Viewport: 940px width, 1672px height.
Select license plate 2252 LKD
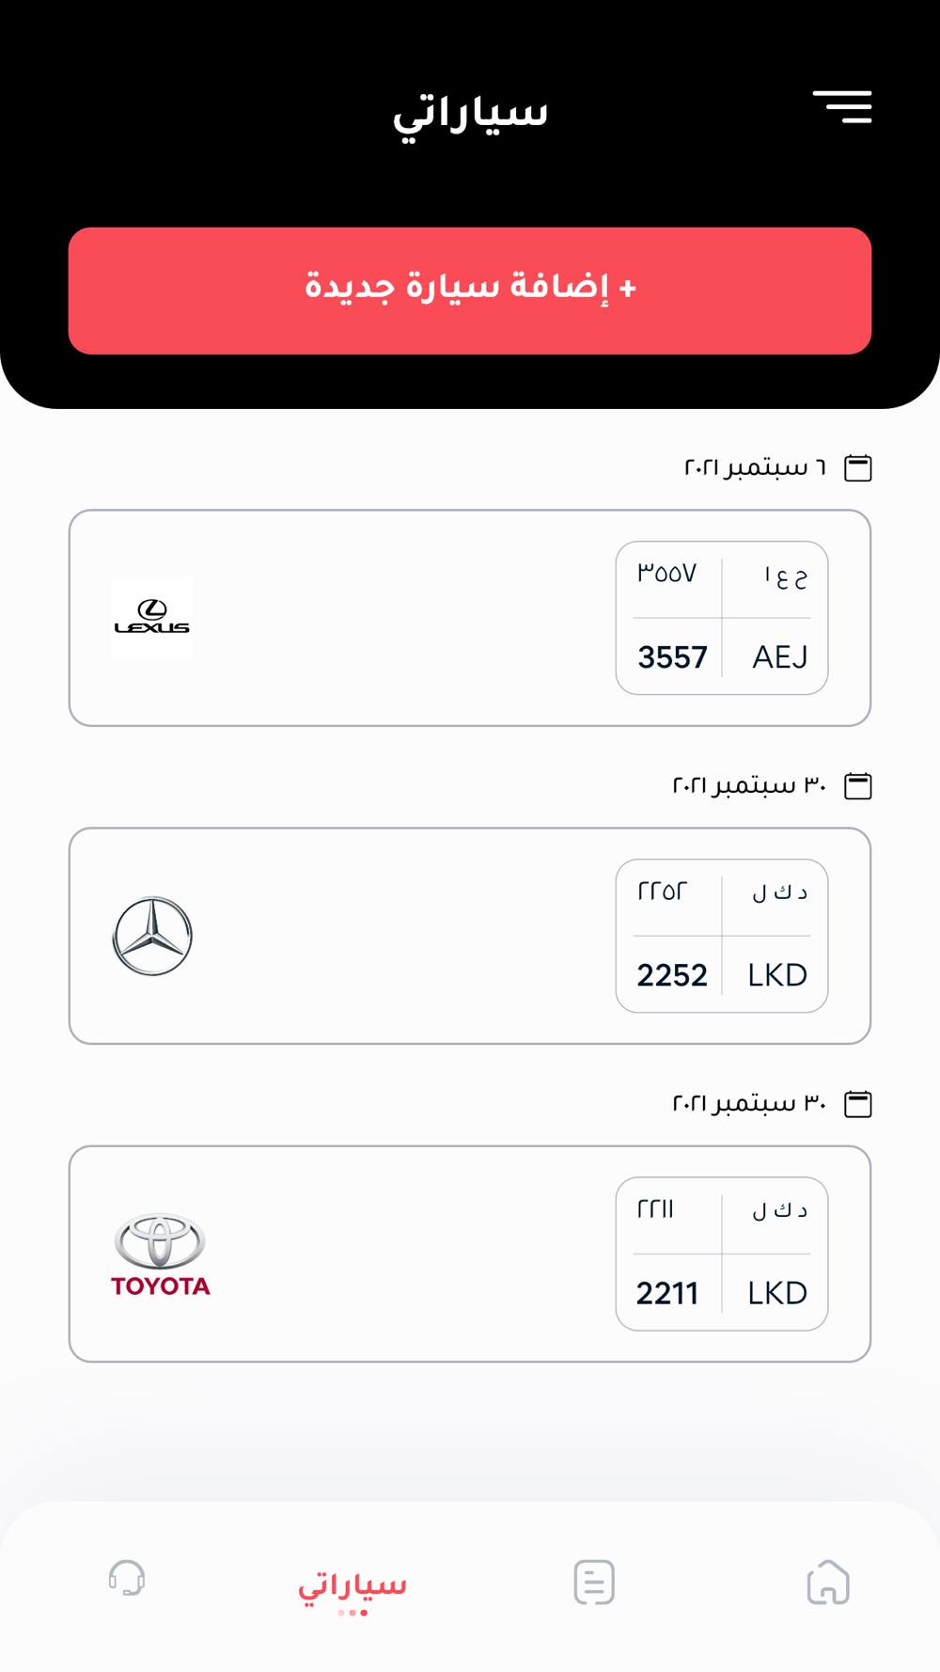(722, 936)
